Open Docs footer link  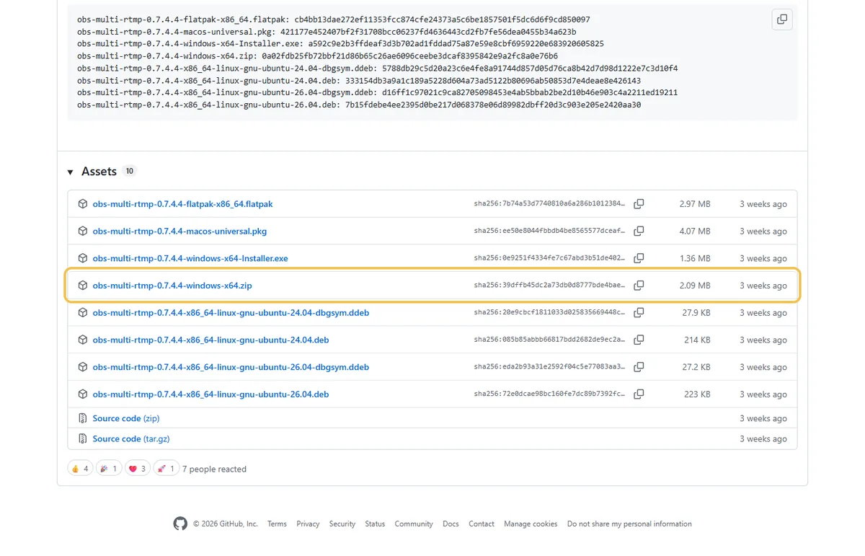[451, 524]
